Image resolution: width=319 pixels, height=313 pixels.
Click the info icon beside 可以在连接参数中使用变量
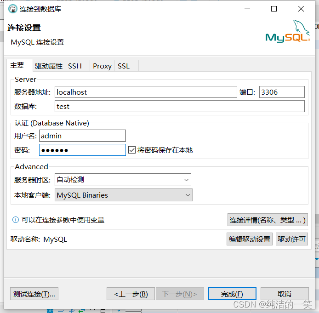pos(16,220)
